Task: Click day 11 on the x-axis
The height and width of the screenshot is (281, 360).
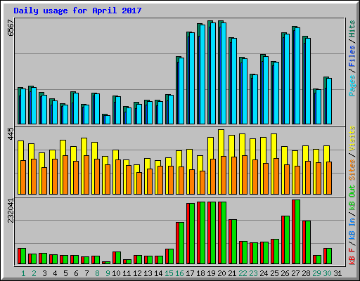Action: pyautogui.click(x=127, y=273)
